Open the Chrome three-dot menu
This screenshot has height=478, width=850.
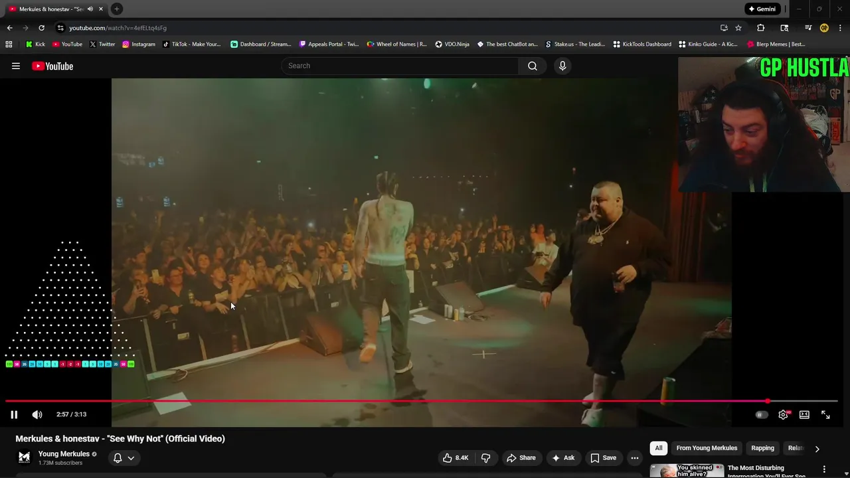841,28
